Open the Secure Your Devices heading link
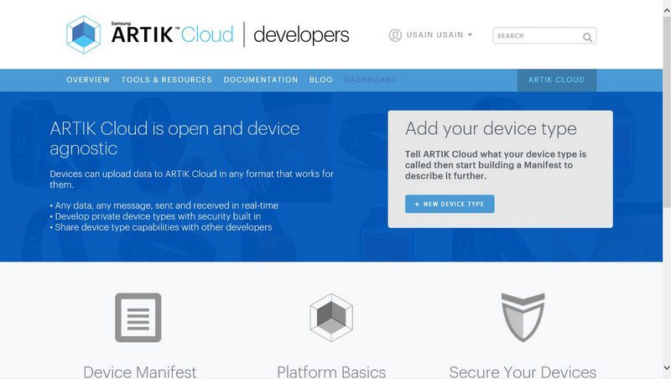The height and width of the screenshot is (379, 671). pos(523,371)
